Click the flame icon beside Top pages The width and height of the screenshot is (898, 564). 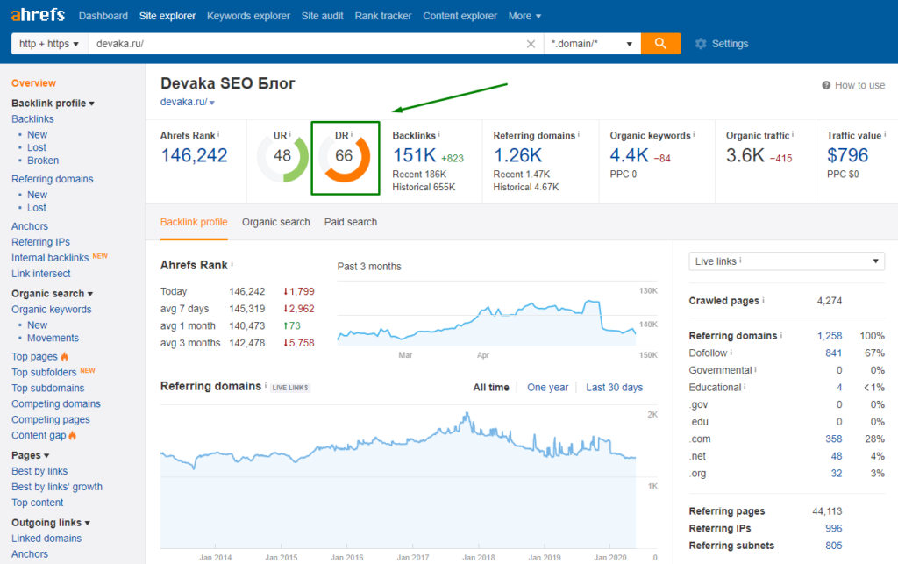(64, 356)
